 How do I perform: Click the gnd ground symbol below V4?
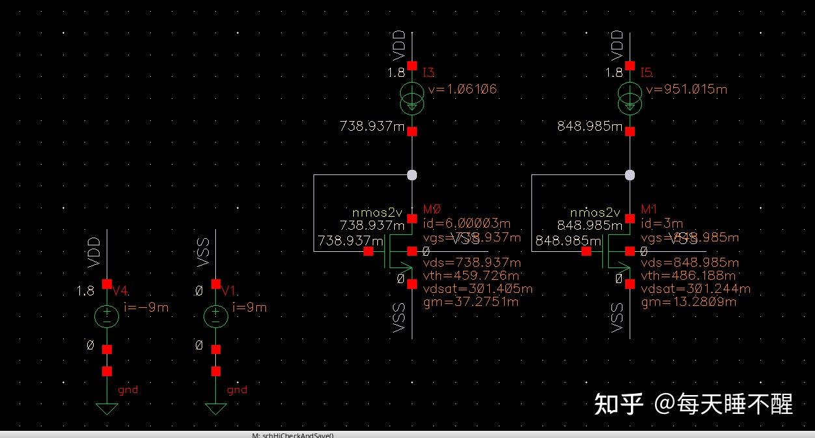point(106,407)
